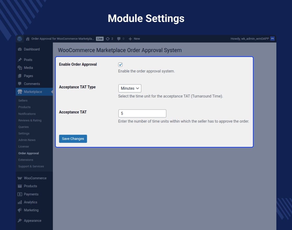The image size is (292, 230).
Task: Open the Sellers page under Marketplace
Action: (x=23, y=100)
